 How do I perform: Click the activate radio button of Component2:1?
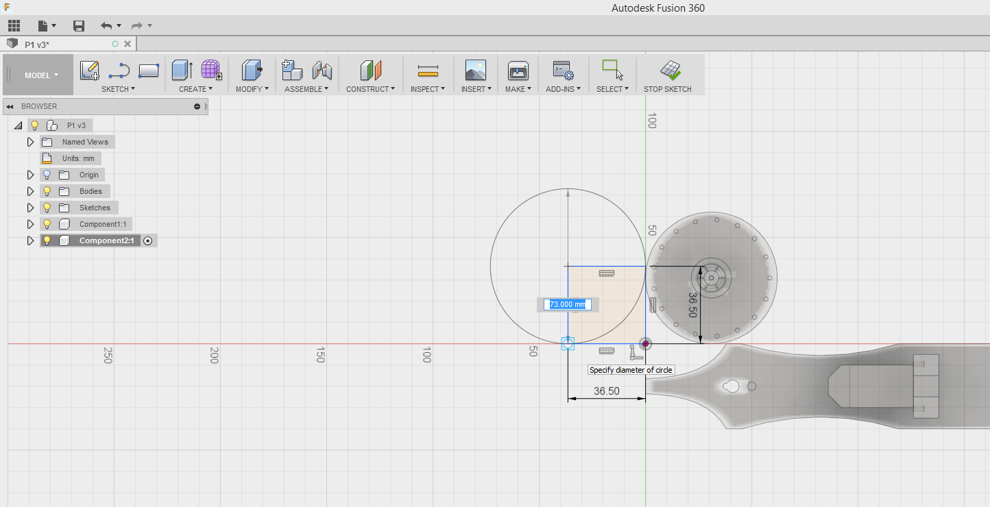pos(147,240)
